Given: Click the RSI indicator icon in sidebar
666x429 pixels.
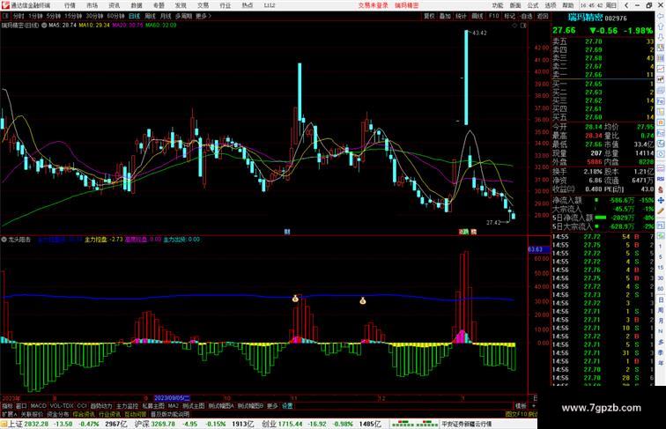Looking at the screenshot, I should point(661,179).
